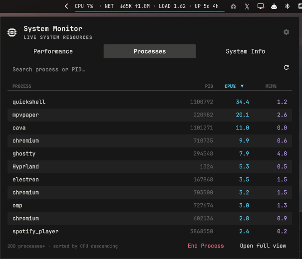Select the mpvpaper process row
The image size is (302, 259).
tap(150, 115)
